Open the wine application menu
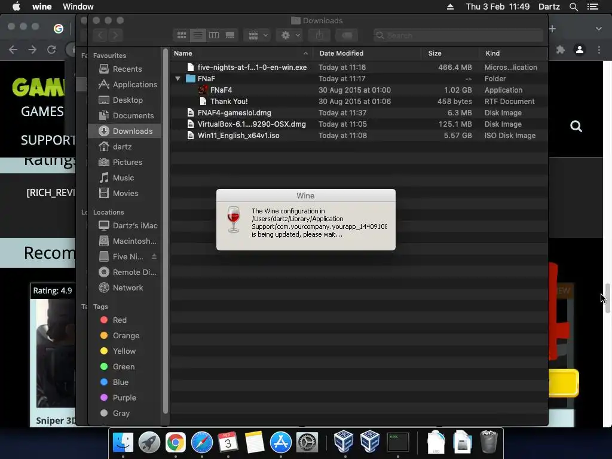This screenshot has height=459, width=612. tap(42, 7)
